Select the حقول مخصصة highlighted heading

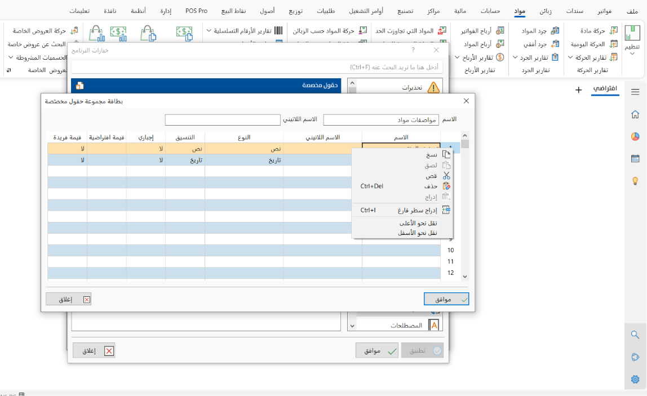(206, 86)
